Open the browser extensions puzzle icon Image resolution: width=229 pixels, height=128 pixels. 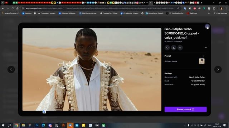[x=214, y=9]
